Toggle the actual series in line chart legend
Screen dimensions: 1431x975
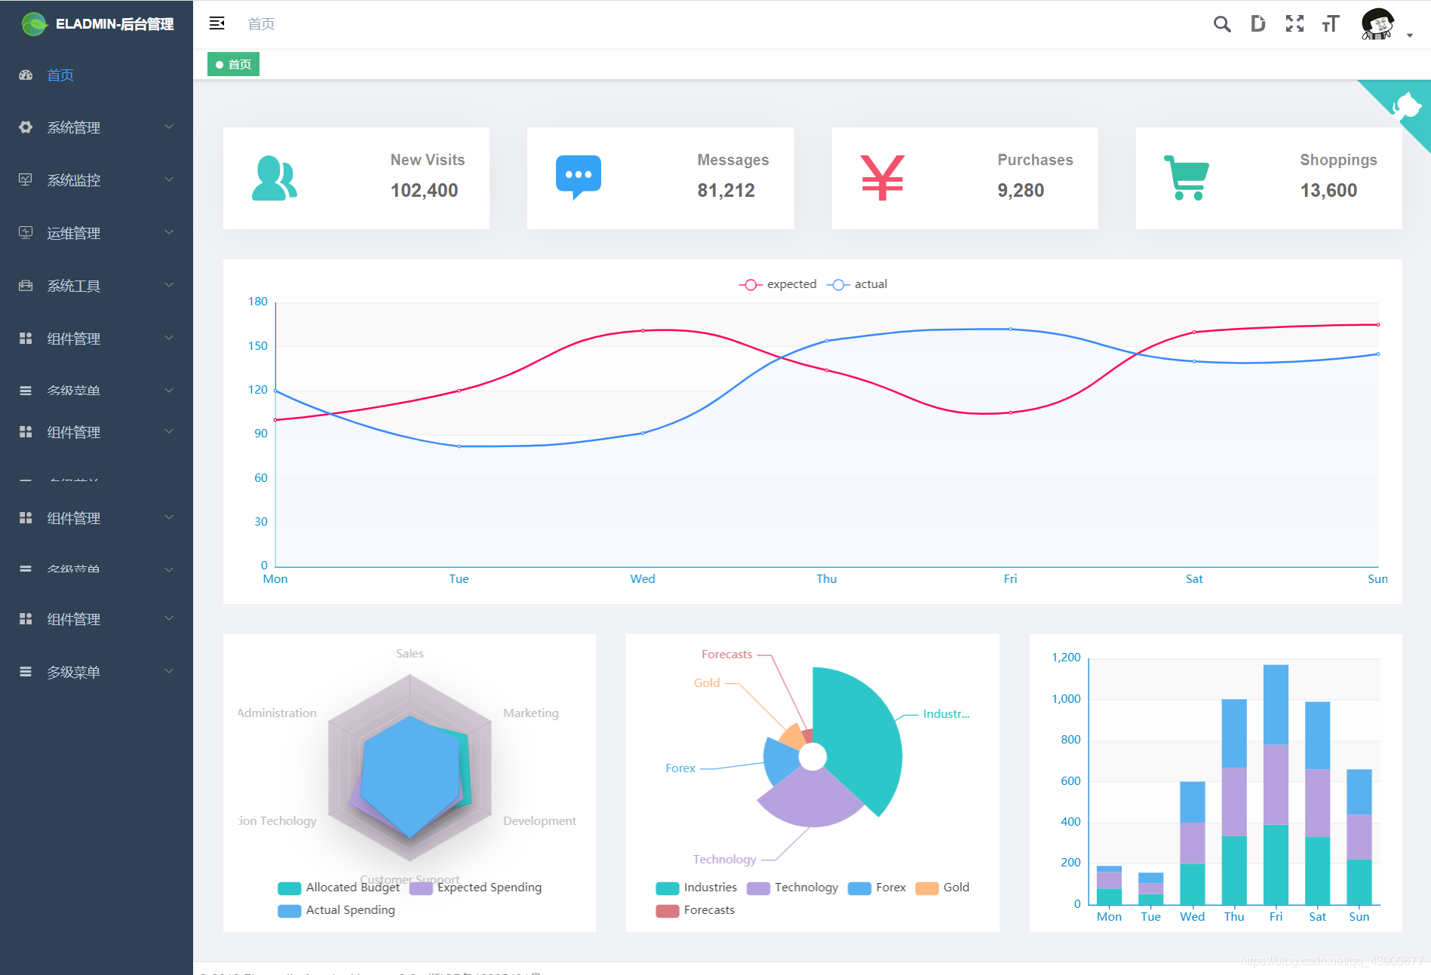pos(857,284)
